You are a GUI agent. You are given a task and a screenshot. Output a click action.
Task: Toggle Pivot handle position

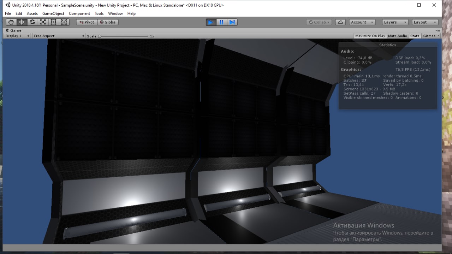pyautogui.click(x=87, y=22)
